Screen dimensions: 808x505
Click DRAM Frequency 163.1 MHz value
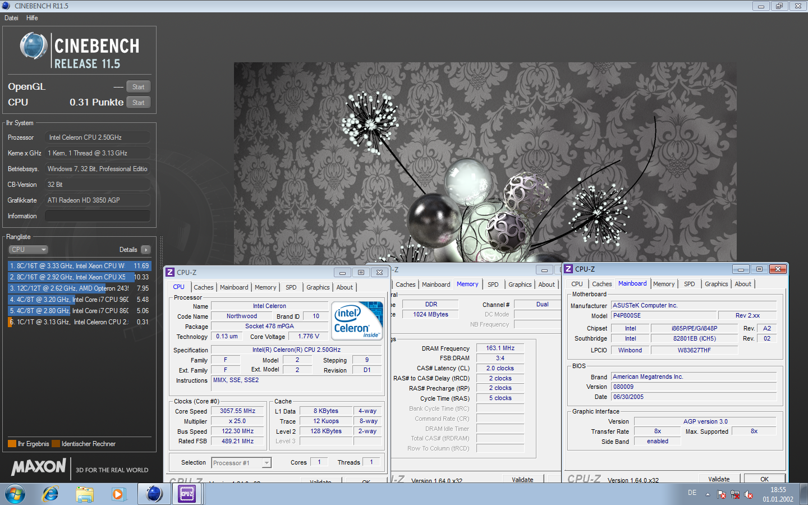tap(500, 348)
